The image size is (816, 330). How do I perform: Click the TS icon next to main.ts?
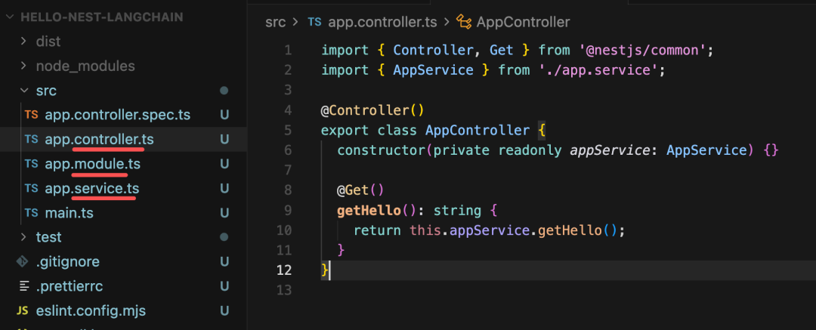(x=31, y=213)
